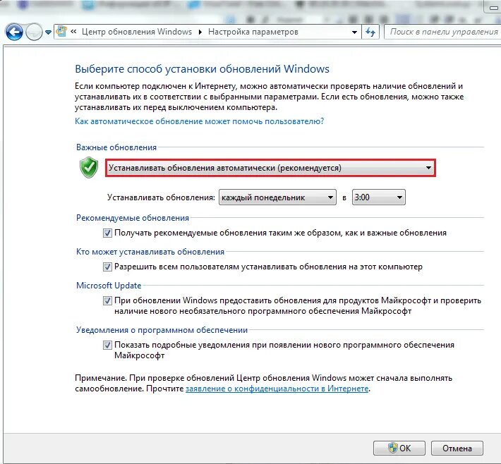
Task: Open the каждый понедельник day dropdown
Action: coord(277,197)
